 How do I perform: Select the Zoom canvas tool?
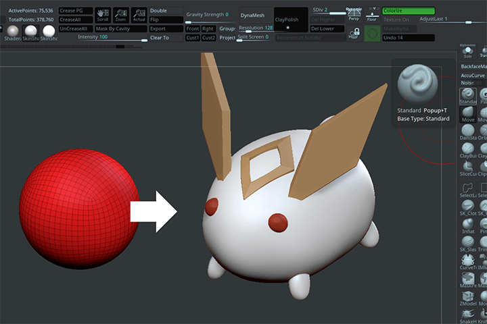coord(120,16)
